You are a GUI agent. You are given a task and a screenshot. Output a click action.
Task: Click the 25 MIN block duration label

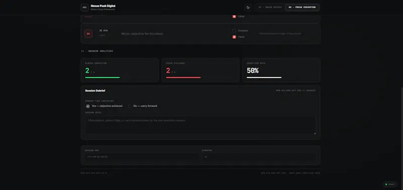point(104,31)
